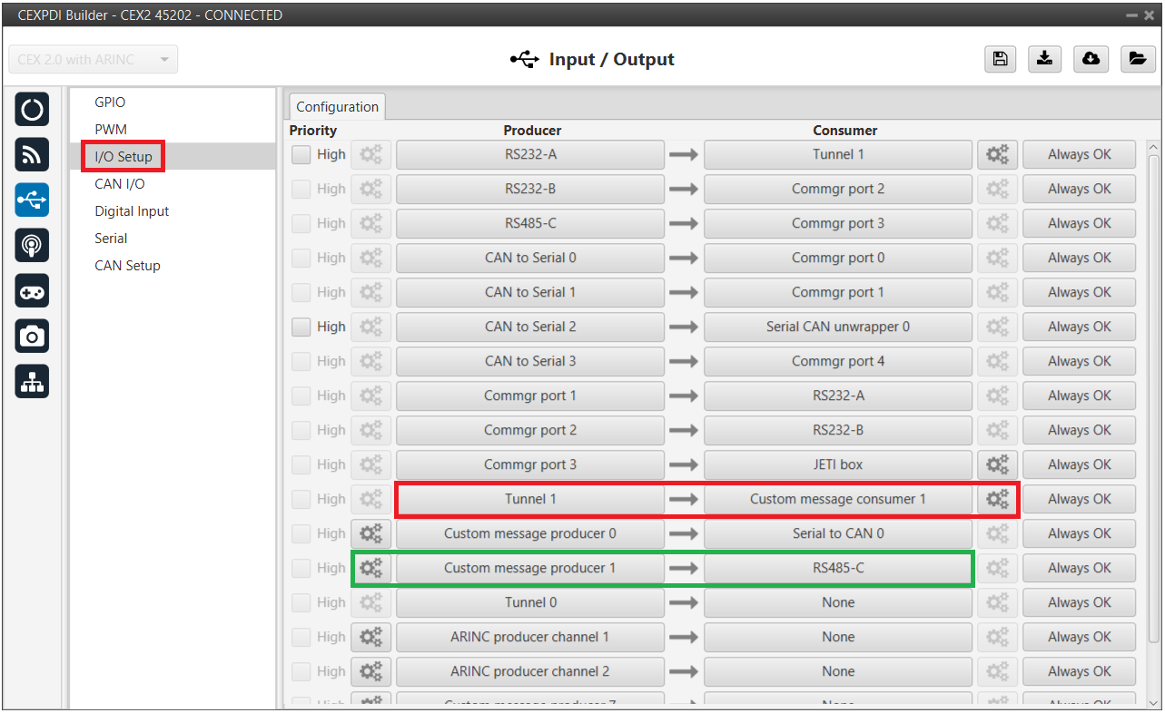Click the vertical scrollbar of configuration list
The image size is (1165, 713).
click(1154, 408)
